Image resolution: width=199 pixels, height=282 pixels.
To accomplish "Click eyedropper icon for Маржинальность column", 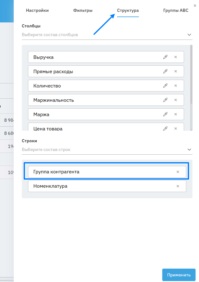I will [165, 100].
